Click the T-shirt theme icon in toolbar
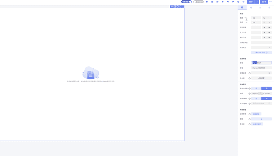This screenshot has width=274, height=156. (x=223, y=2)
